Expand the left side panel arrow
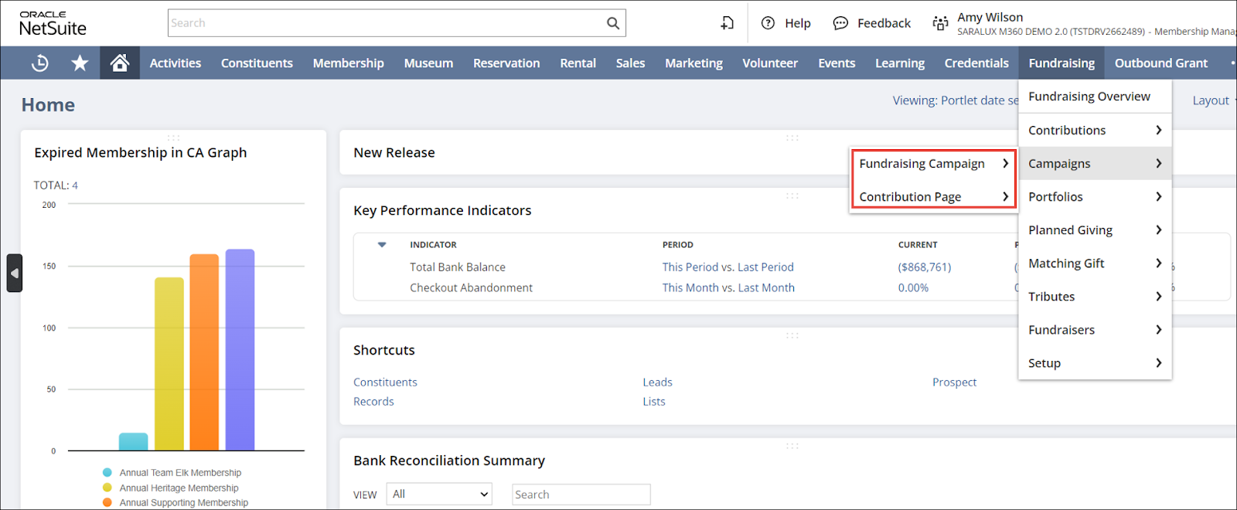Screen dimensions: 1237x510 point(14,273)
